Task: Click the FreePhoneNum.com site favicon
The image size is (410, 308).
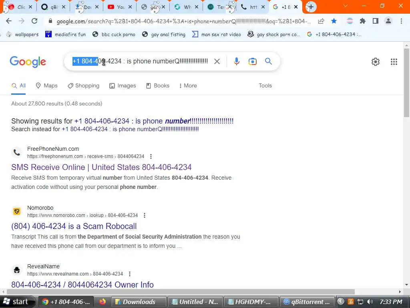Action: (17, 152)
